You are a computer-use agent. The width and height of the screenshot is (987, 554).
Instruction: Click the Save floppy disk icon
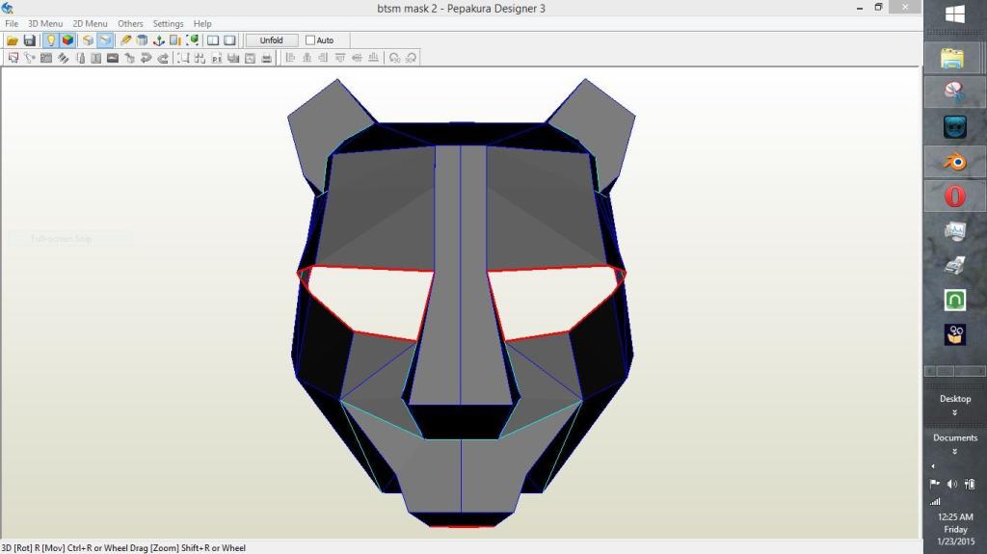(29, 40)
